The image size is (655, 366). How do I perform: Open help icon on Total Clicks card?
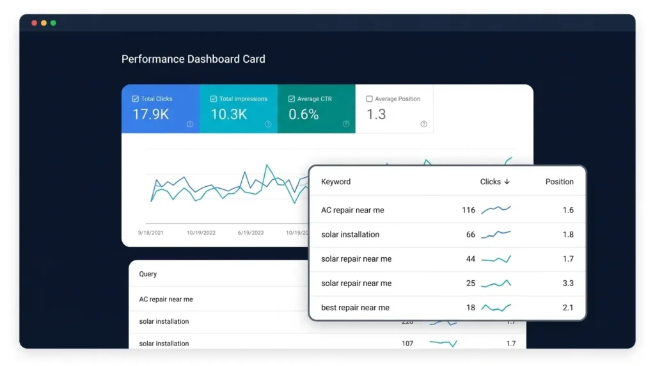190,124
